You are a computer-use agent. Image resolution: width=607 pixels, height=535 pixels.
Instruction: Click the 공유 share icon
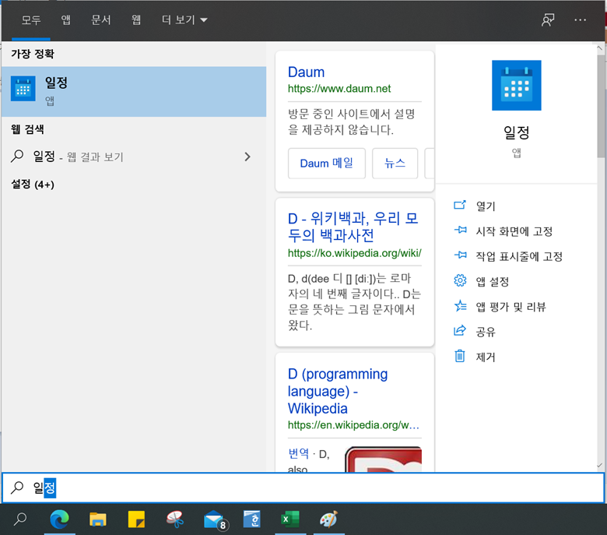point(459,331)
